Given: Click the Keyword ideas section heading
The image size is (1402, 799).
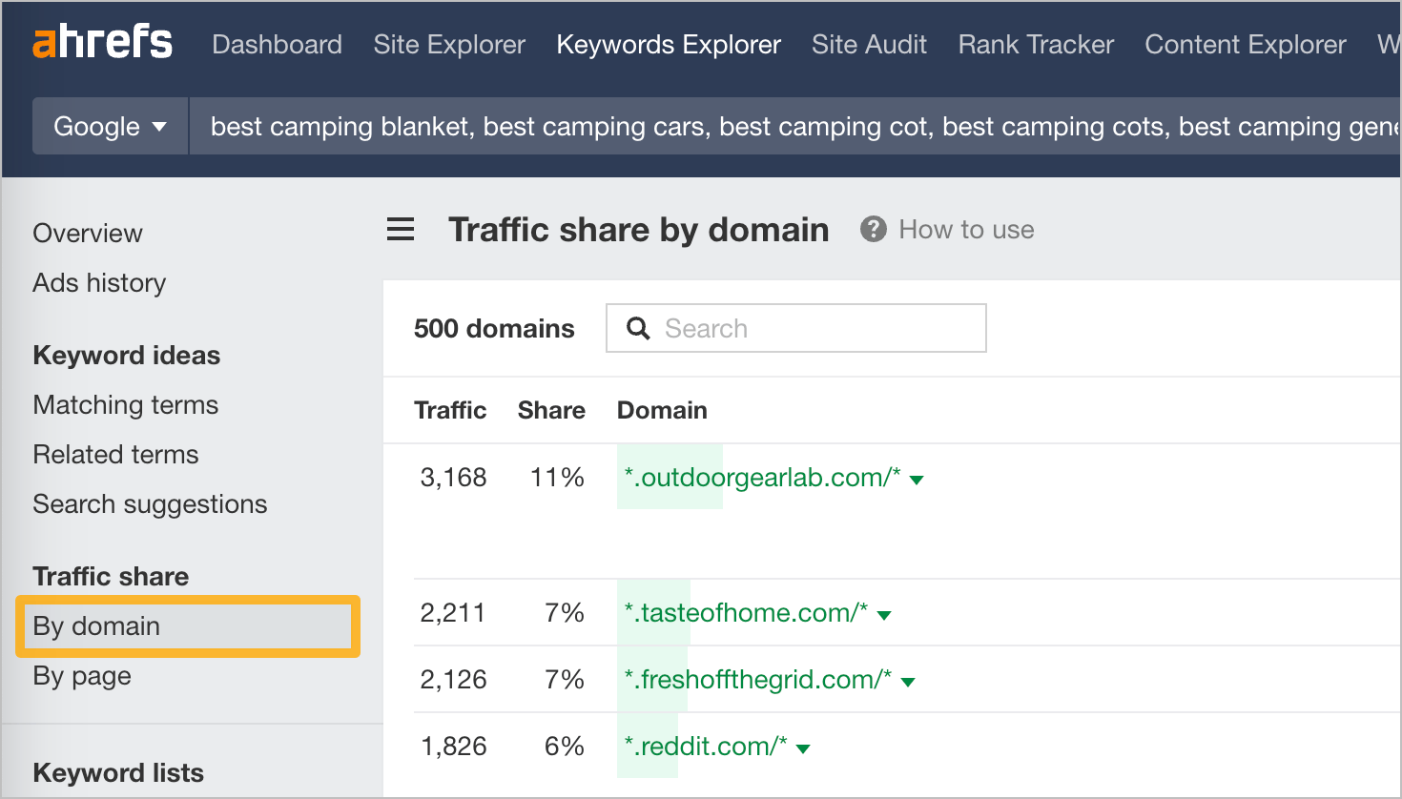Looking at the screenshot, I should [x=127, y=356].
